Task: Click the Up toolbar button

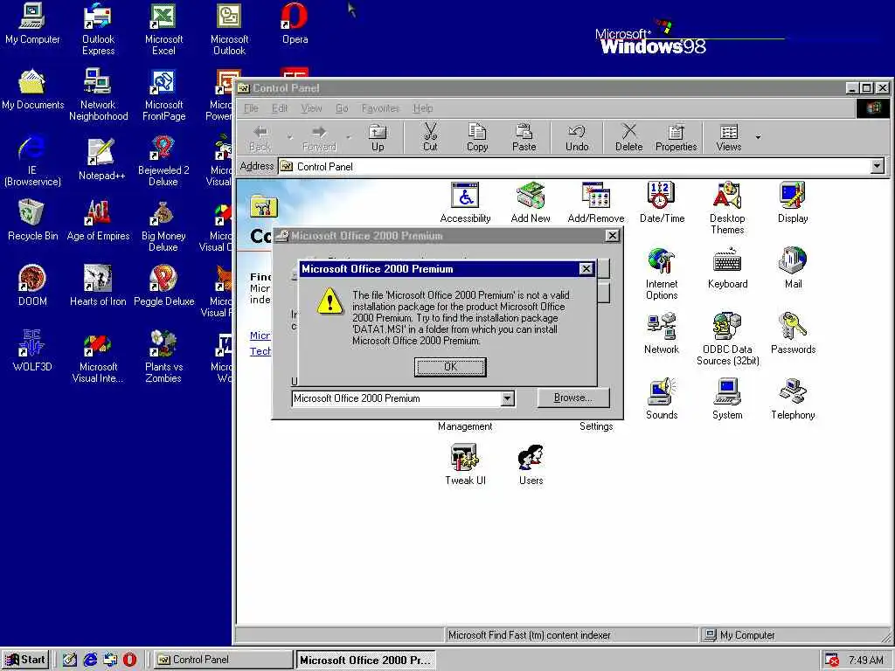Action: [378, 138]
